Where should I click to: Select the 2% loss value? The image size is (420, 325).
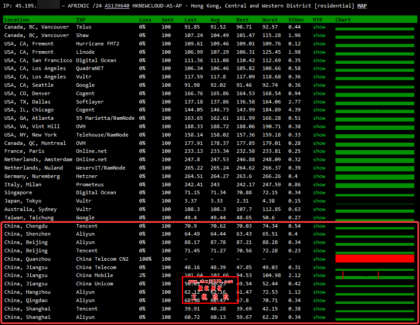pos(142,275)
